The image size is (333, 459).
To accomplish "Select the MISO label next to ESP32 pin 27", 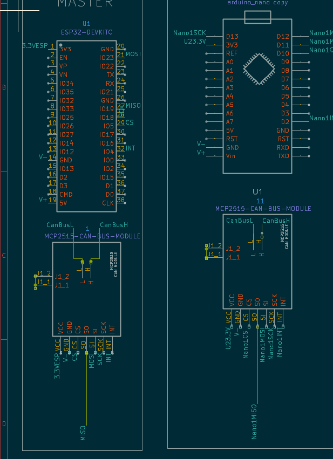I will pyautogui.click(x=133, y=105).
